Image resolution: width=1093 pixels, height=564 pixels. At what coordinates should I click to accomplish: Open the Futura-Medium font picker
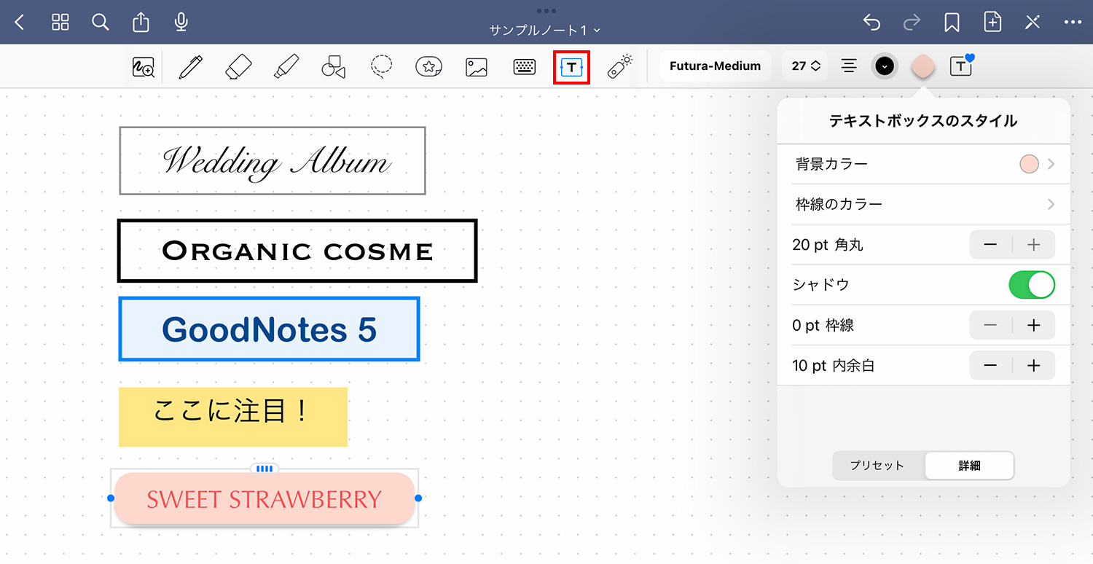tap(715, 66)
